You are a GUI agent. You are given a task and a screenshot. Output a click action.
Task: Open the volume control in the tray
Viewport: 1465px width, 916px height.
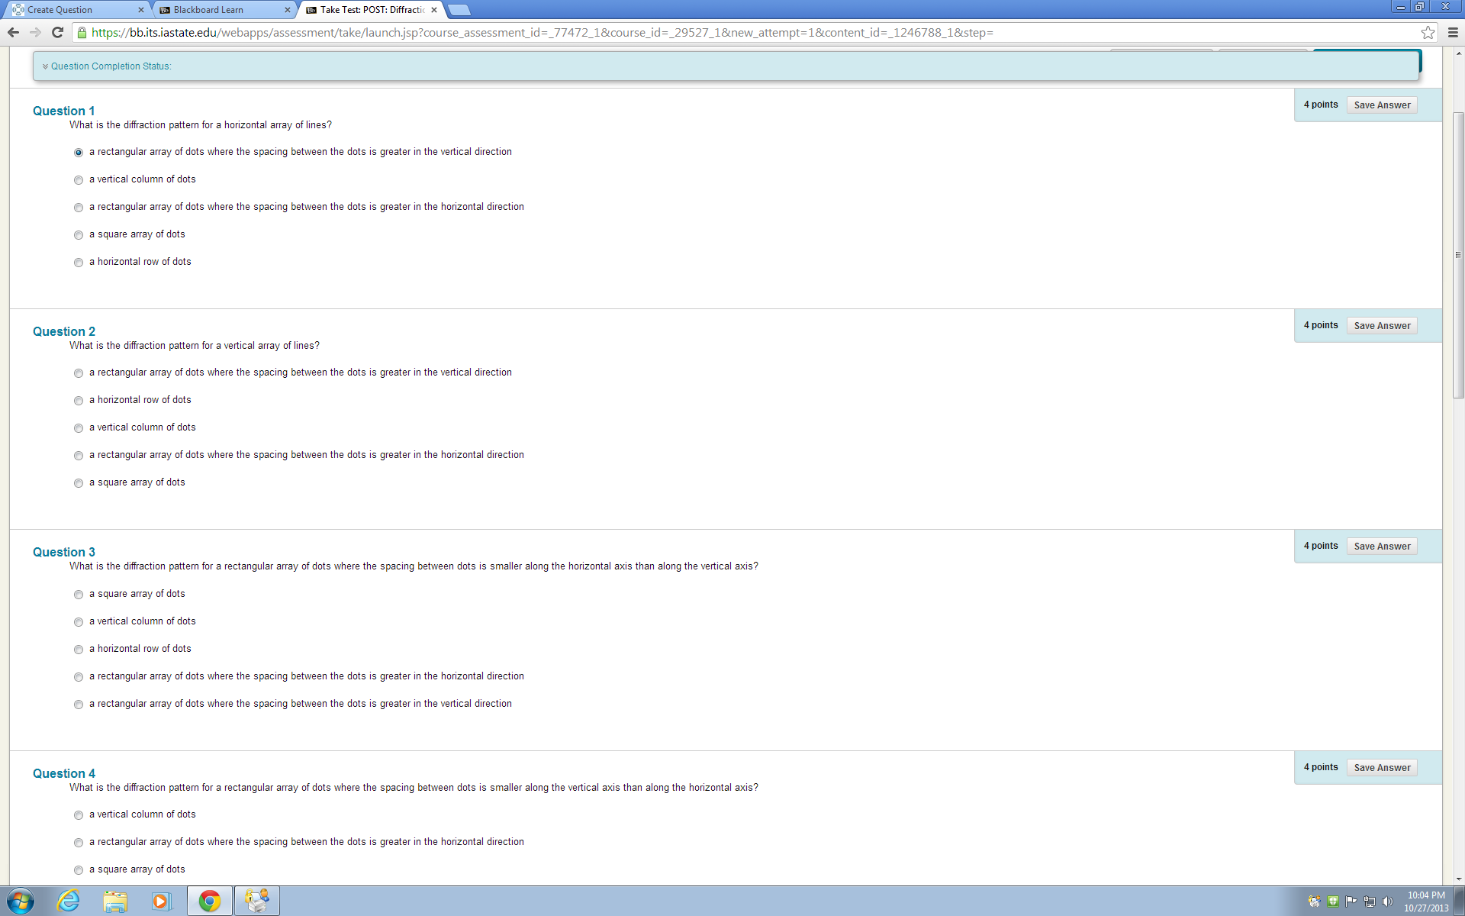point(1388,901)
